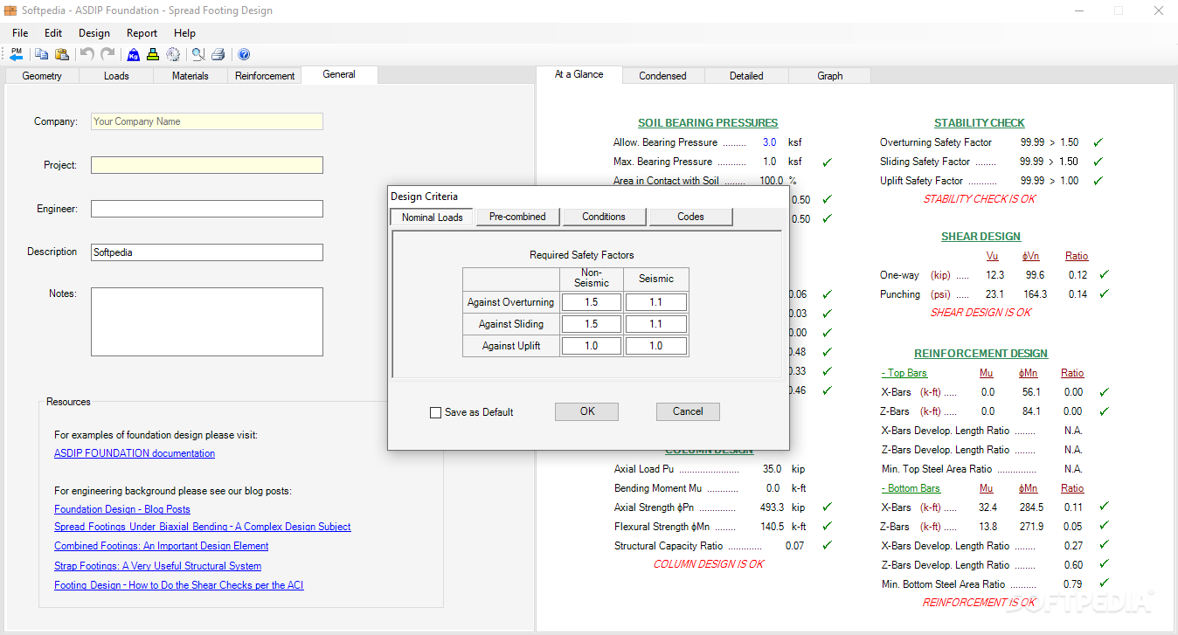1178x635 pixels.
Task: Switch to the Reinforcement tab
Action: pyautogui.click(x=265, y=76)
